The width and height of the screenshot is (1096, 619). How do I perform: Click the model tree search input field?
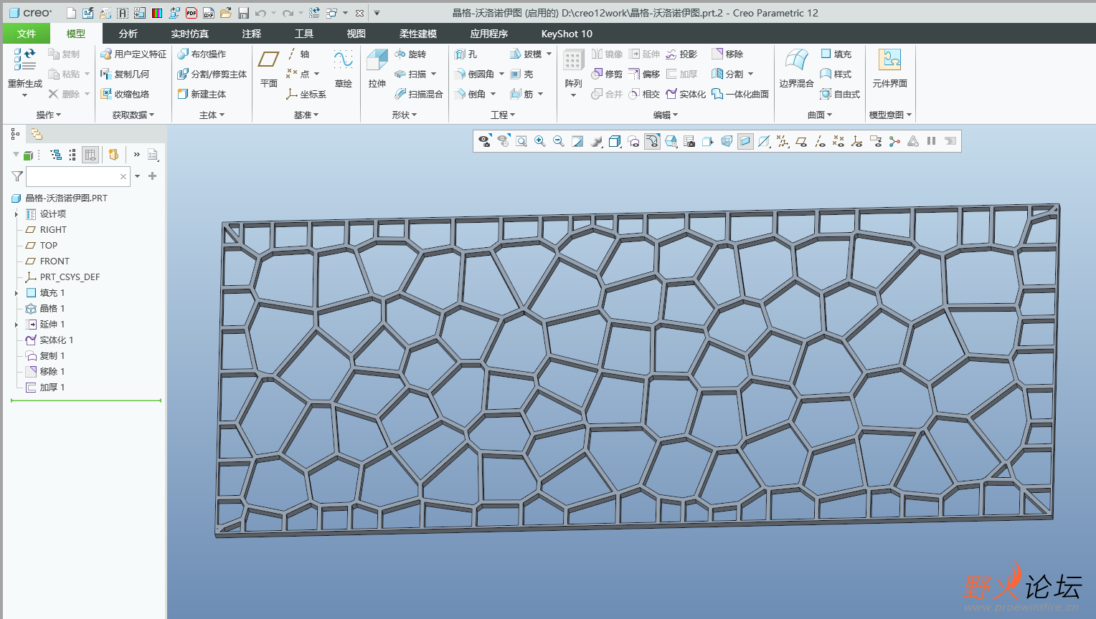click(72, 176)
